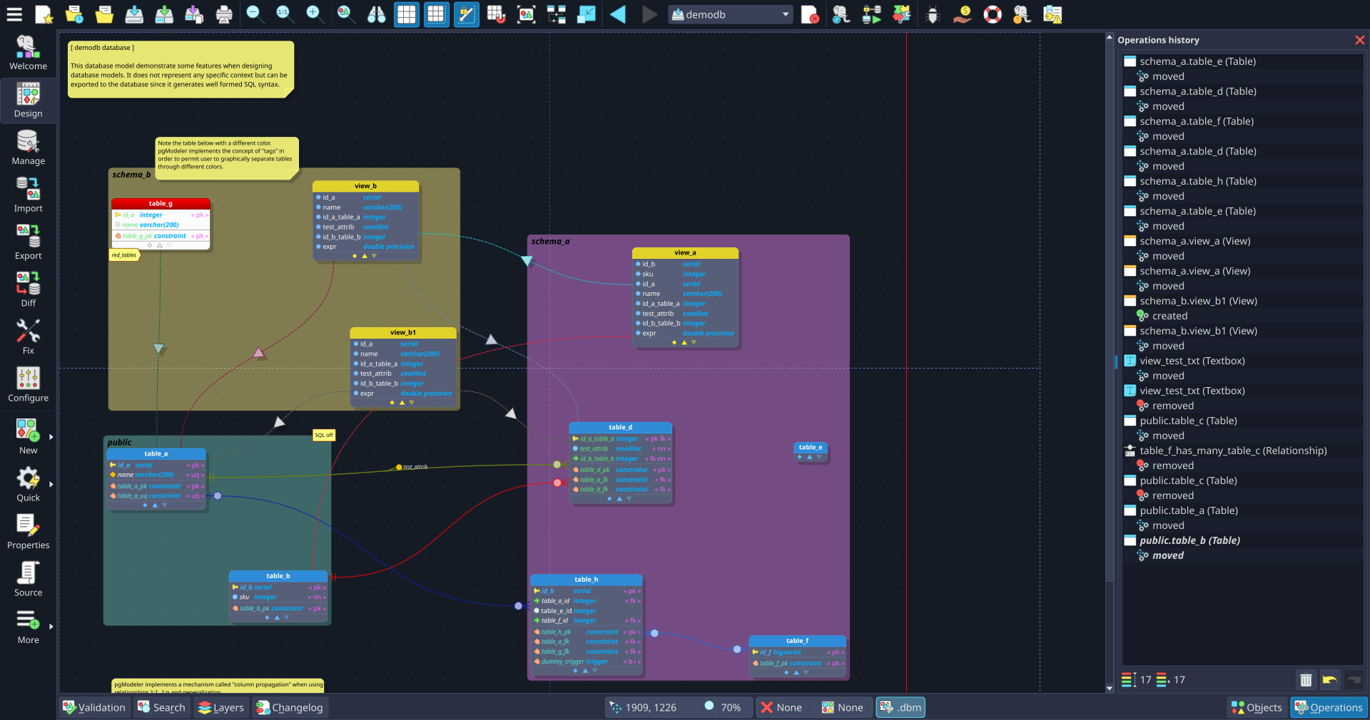Screen dimensions: 1370x720
Task: Print the database model
Action: pos(223,14)
